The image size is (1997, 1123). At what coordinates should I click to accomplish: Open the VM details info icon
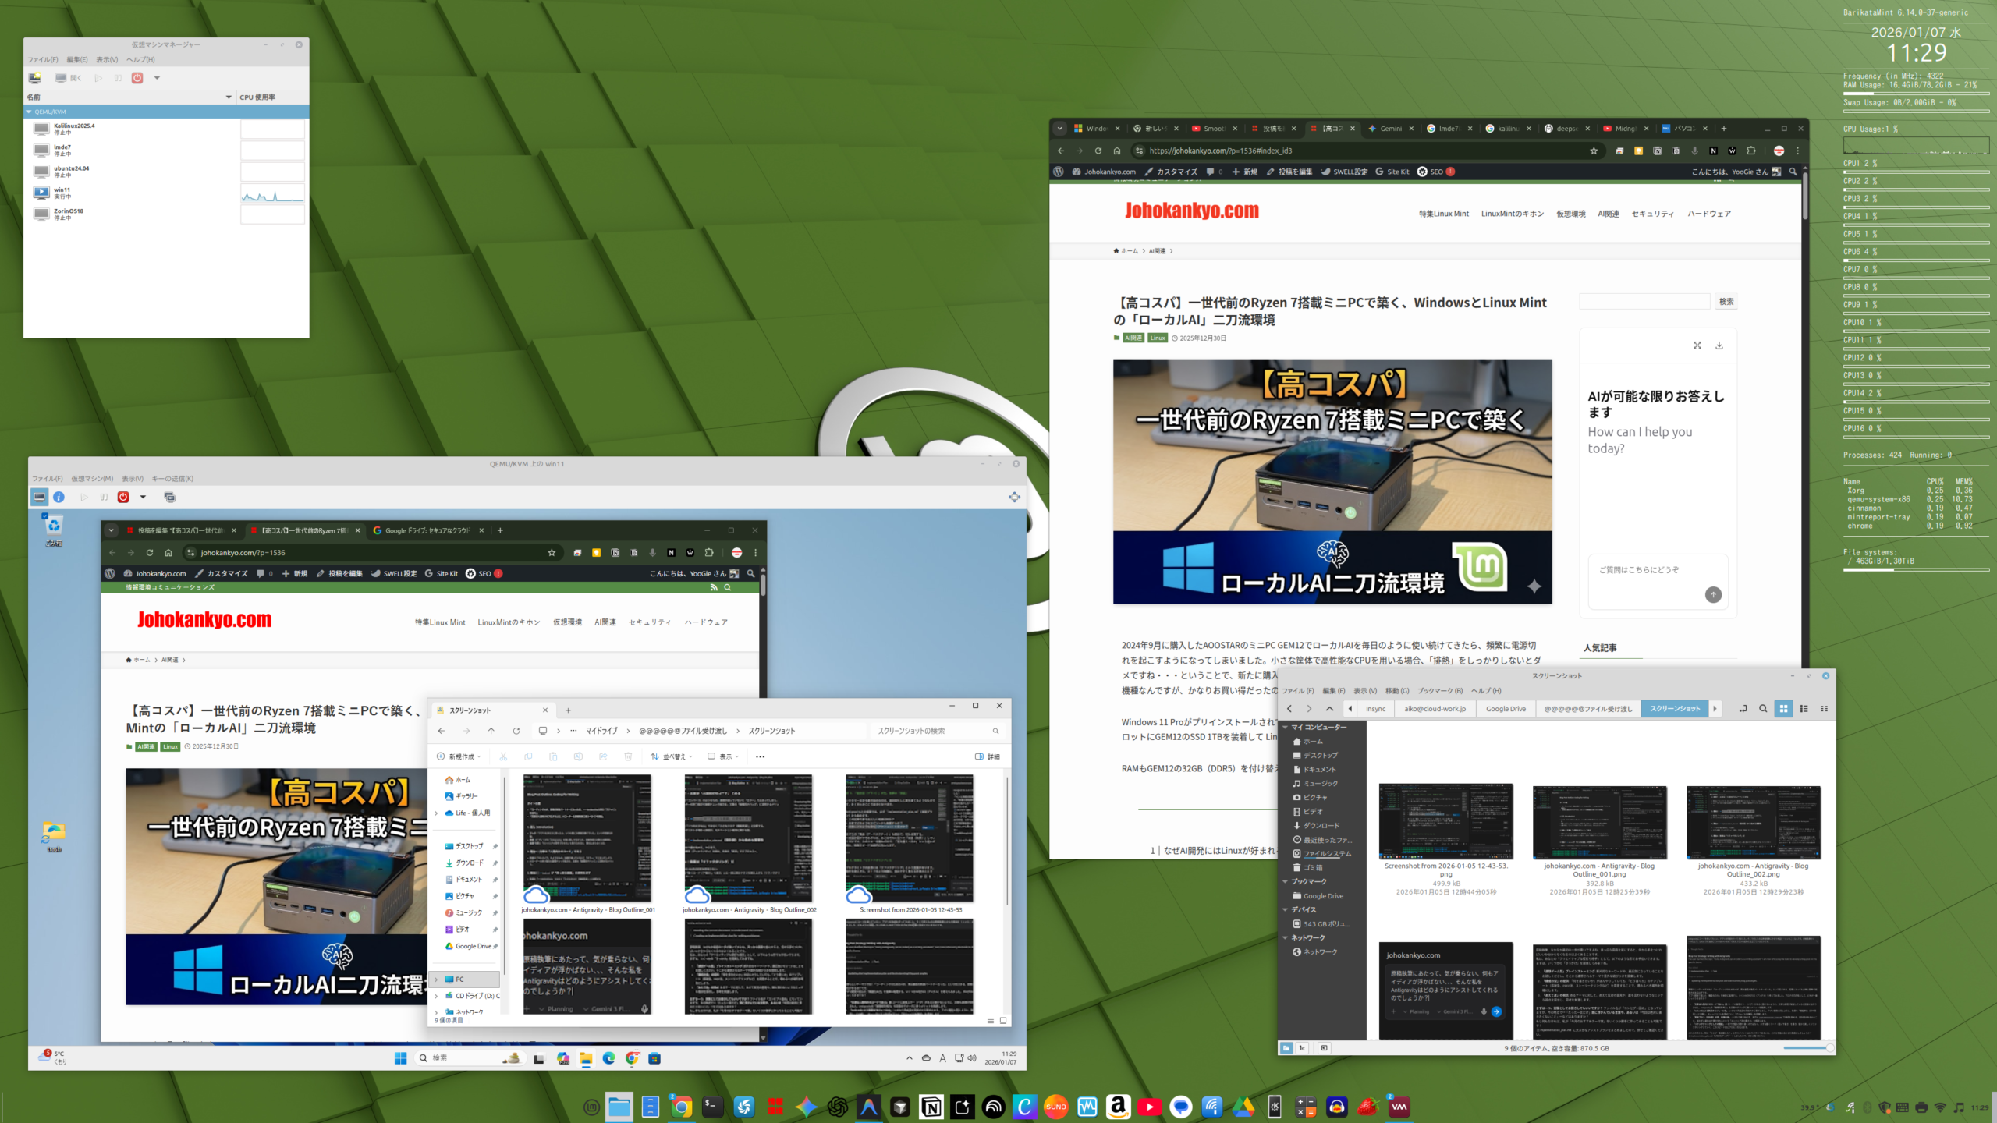coord(59,497)
